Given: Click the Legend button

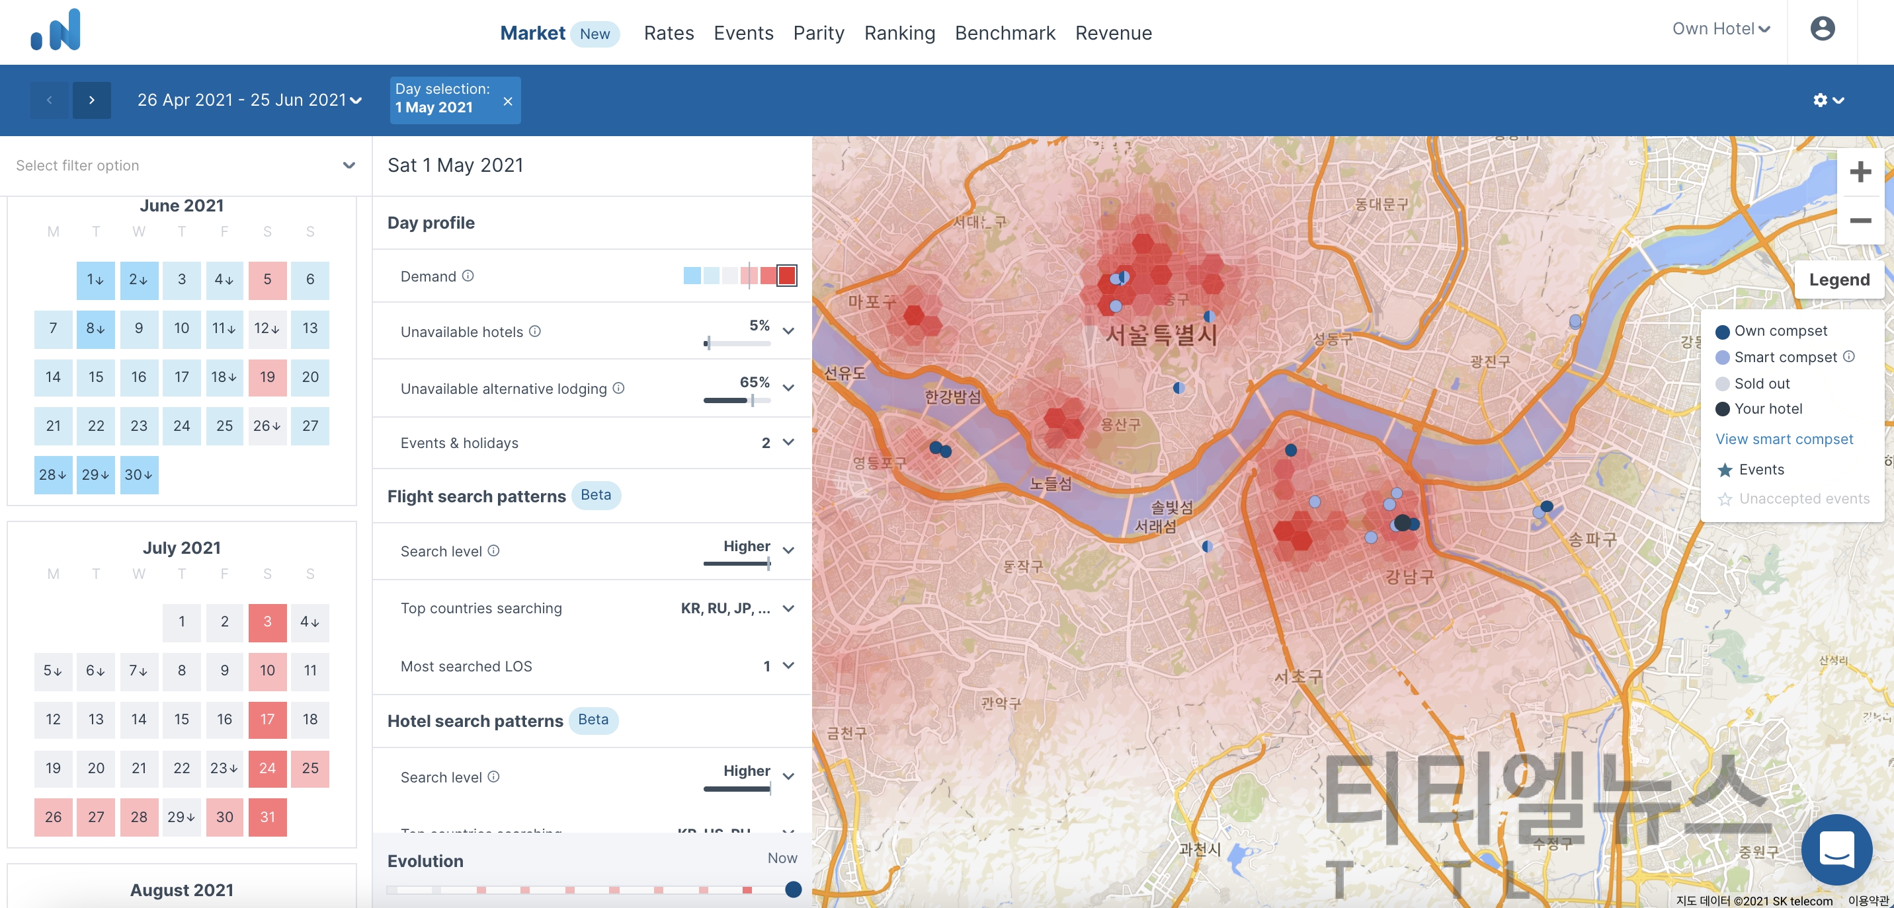Looking at the screenshot, I should coord(1839,280).
